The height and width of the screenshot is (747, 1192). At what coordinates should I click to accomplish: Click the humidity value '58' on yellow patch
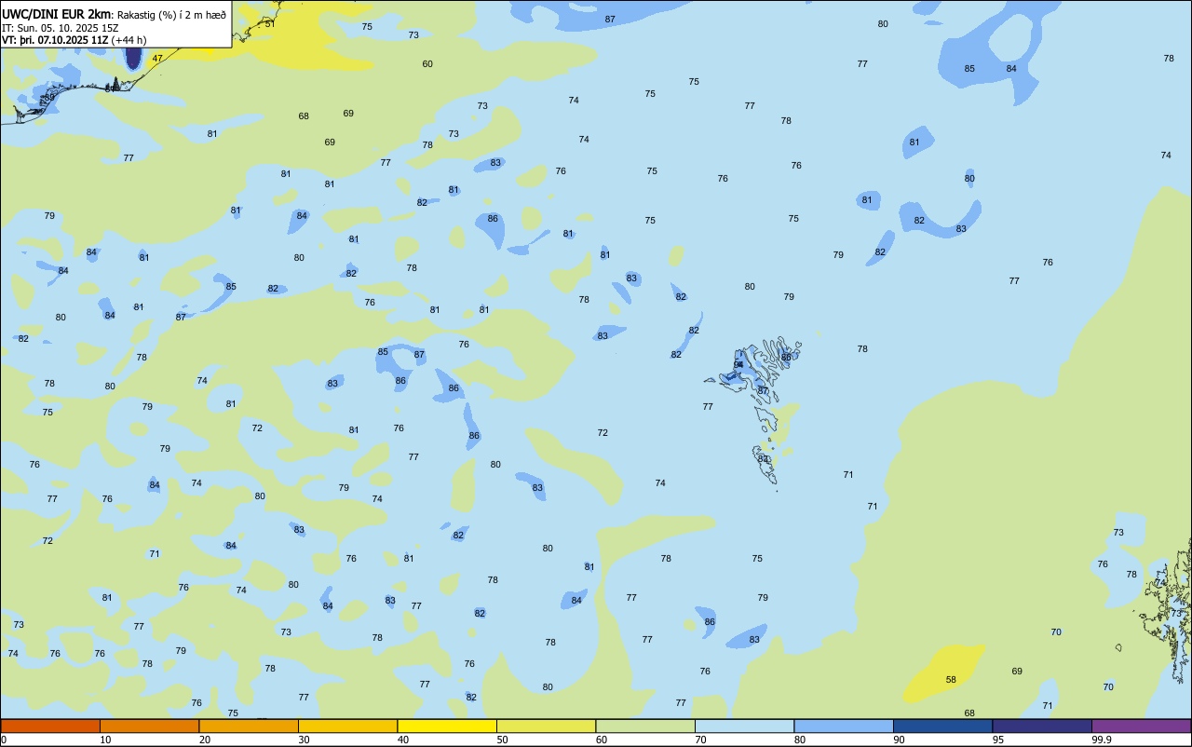[951, 680]
